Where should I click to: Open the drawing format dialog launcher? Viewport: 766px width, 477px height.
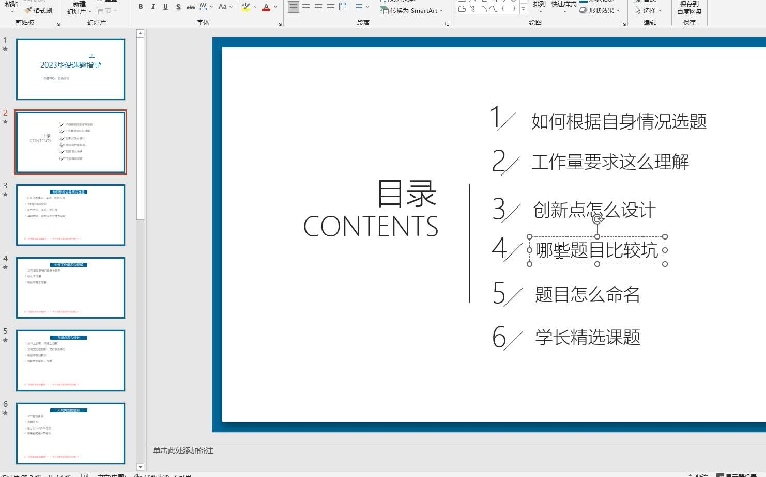(x=624, y=24)
